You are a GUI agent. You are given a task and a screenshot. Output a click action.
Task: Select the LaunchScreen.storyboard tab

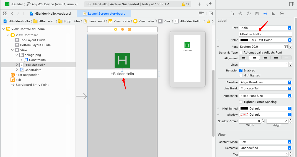[x=106, y=14]
